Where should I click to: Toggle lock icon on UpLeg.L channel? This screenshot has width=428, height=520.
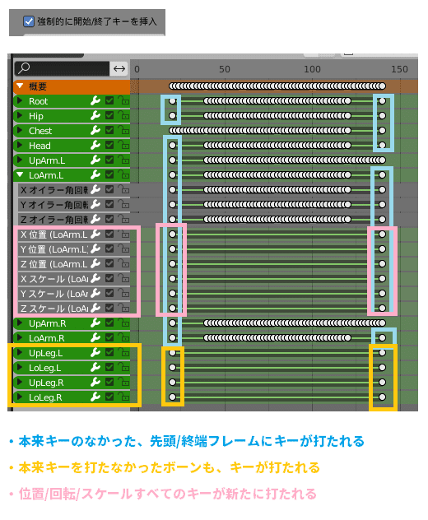coord(123,352)
